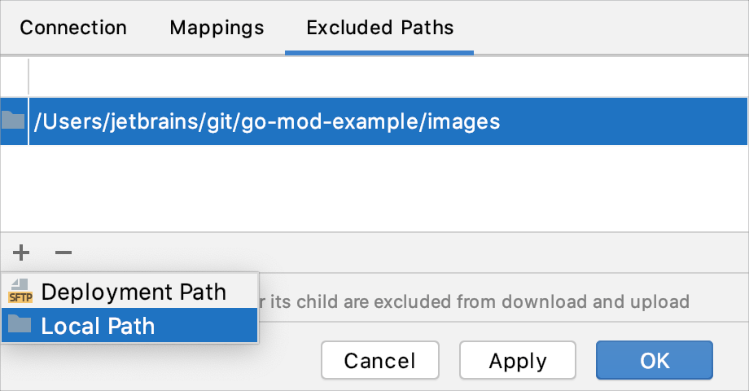Choose Local Path from the popup menu
Viewport: 749px width, 391px height.
98,327
